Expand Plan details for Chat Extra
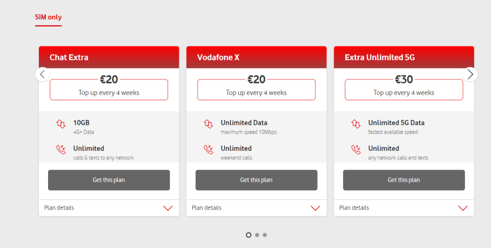 (x=109, y=208)
